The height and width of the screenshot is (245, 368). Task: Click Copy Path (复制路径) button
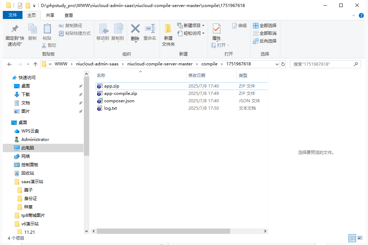click(x=71, y=25)
